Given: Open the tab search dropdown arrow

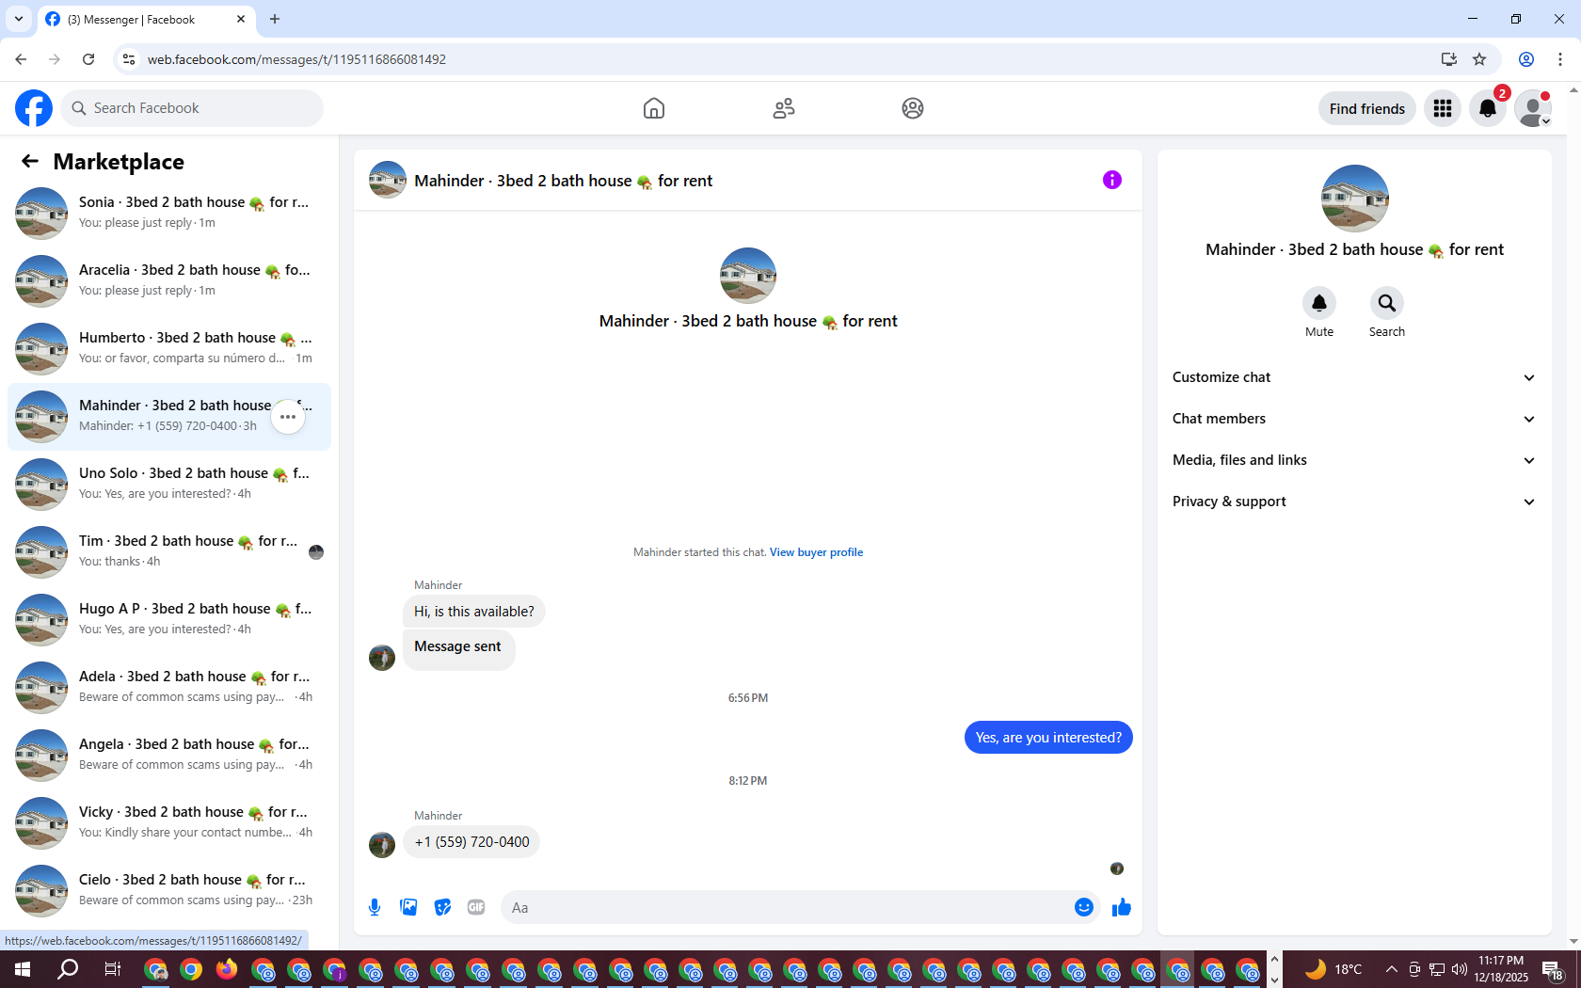Looking at the screenshot, I should [x=19, y=19].
